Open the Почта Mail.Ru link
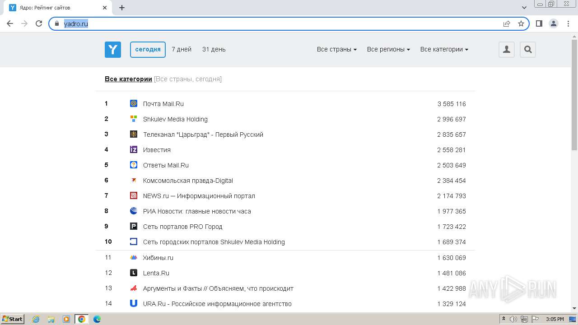Image resolution: width=578 pixels, height=325 pixels. [x=163, y=104]
